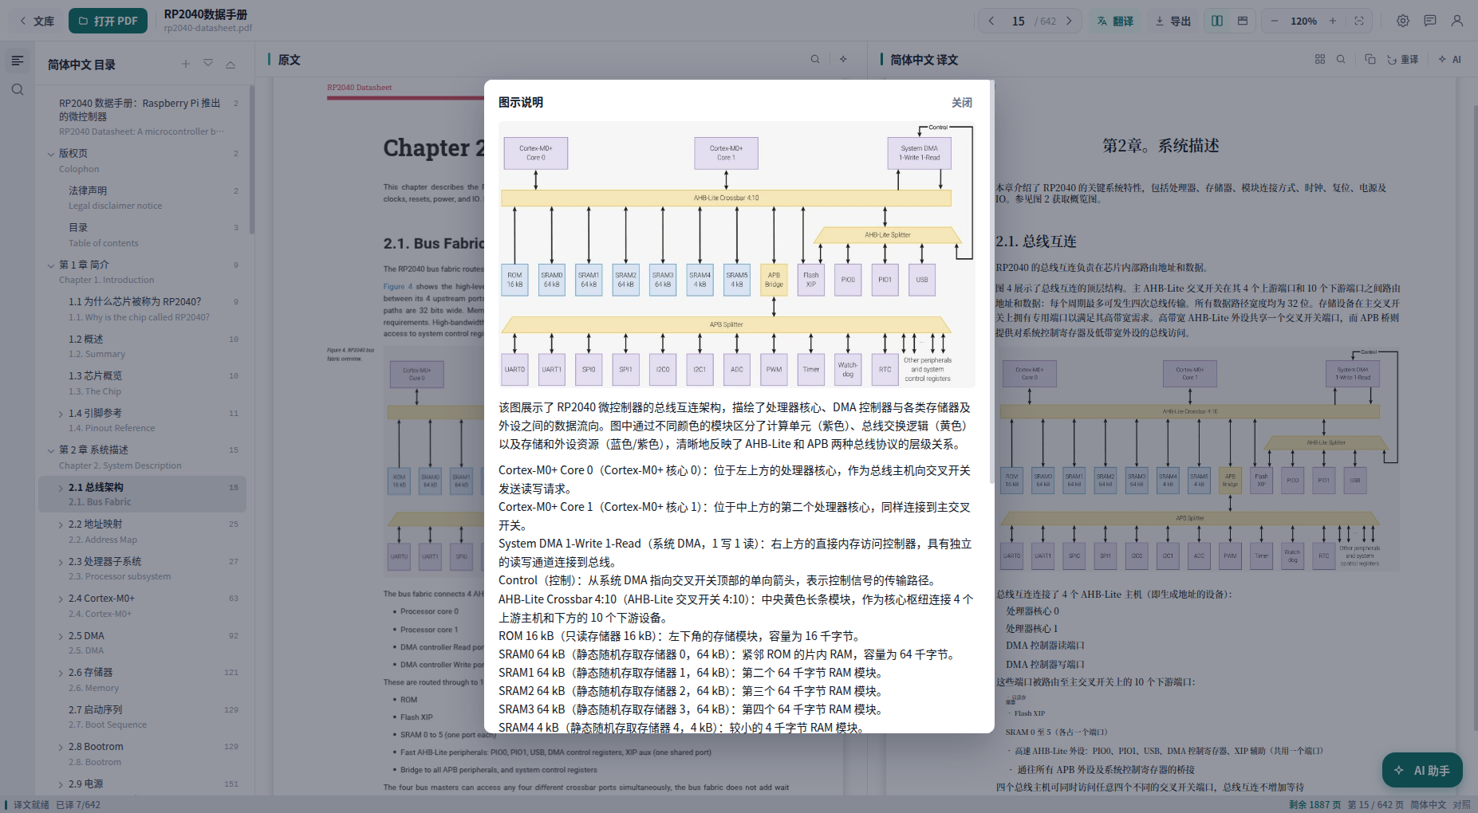1478x813 pixels.
Task: Expand the 2.2 地址映射 outline entry
Action: pyautogui.click(x=61, y=524)
